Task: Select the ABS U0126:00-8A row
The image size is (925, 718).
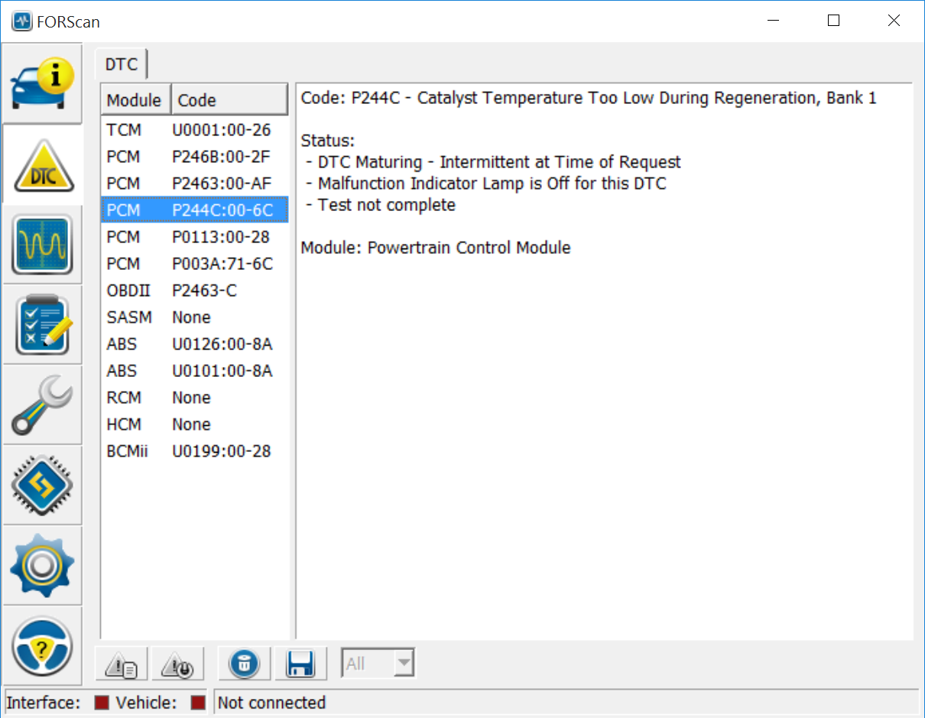Action: tap(195, 344)
